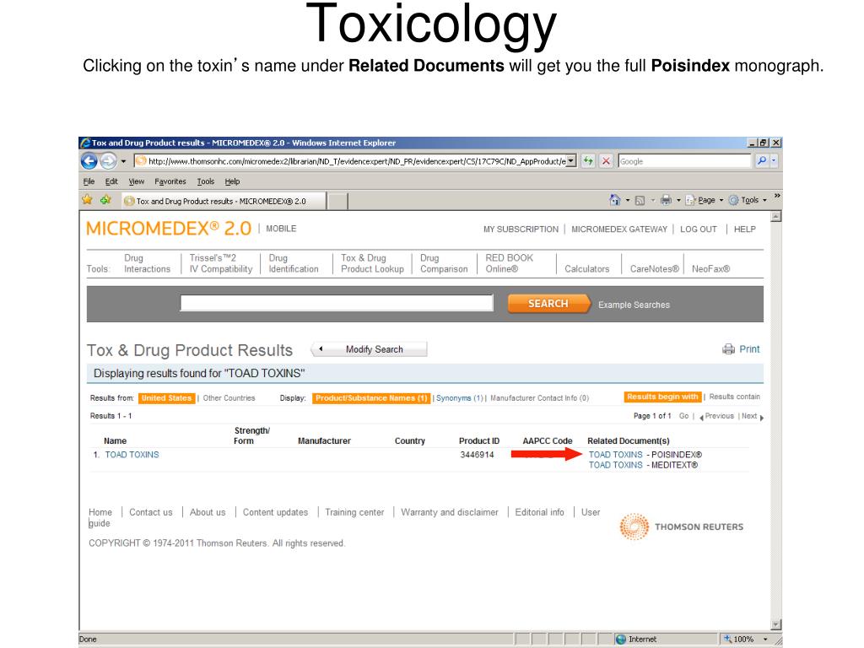Click the Add to Favorites icon
The image size is (864, 648).
coord(105,200)
